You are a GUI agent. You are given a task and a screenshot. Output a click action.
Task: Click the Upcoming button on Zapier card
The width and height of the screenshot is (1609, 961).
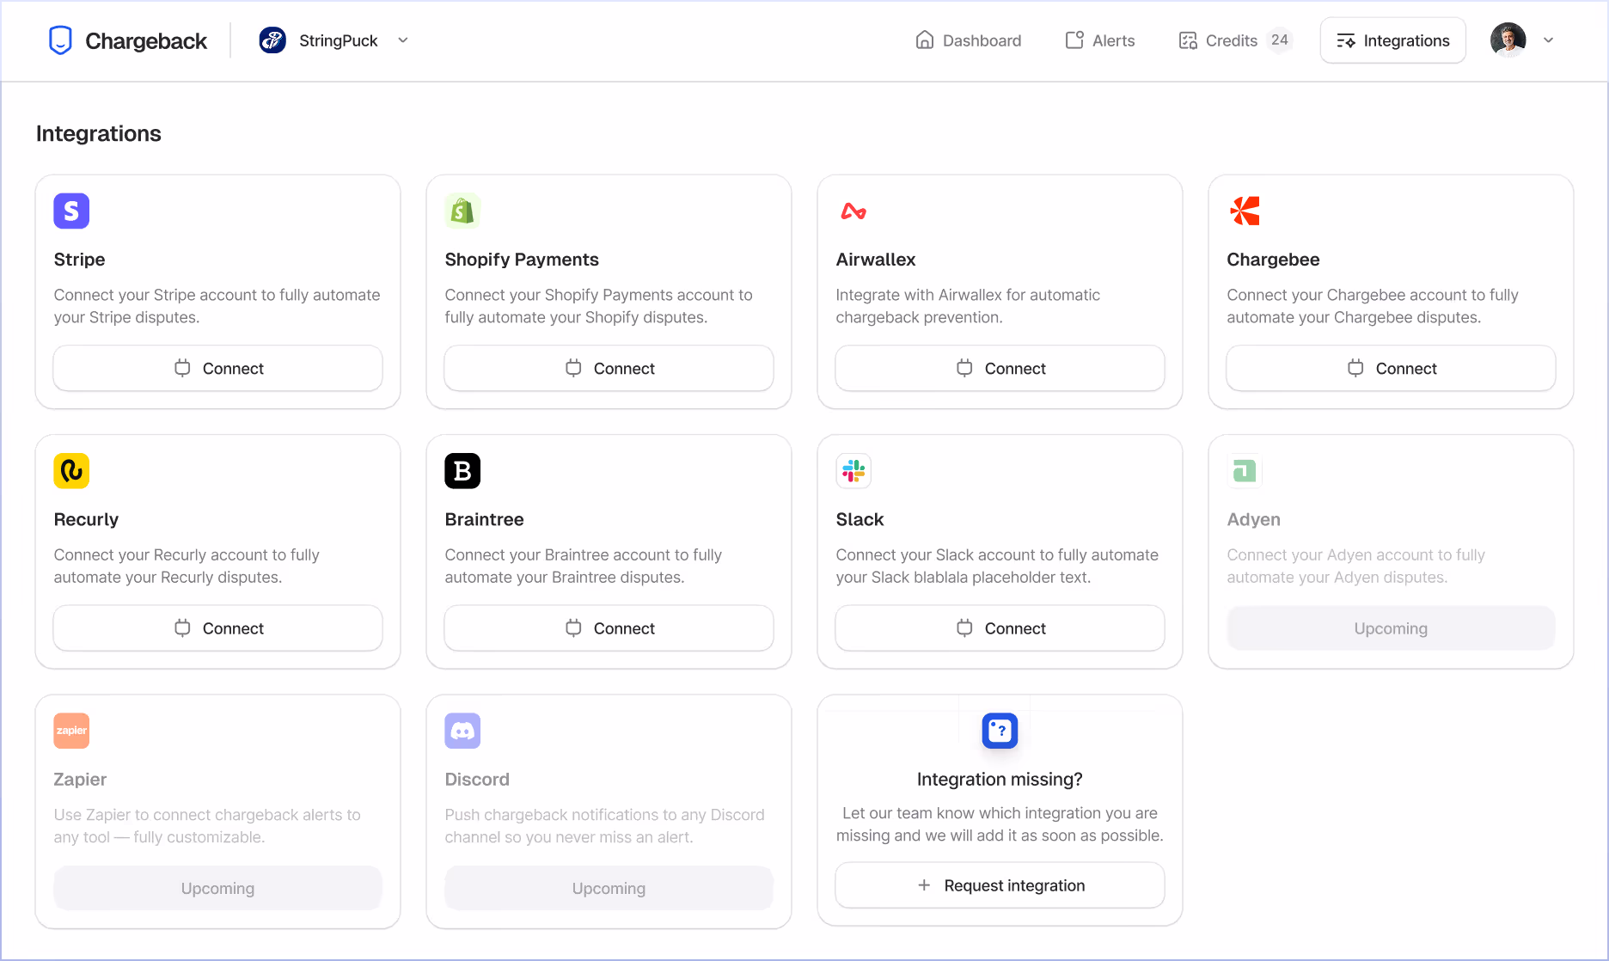coord(217,888)
